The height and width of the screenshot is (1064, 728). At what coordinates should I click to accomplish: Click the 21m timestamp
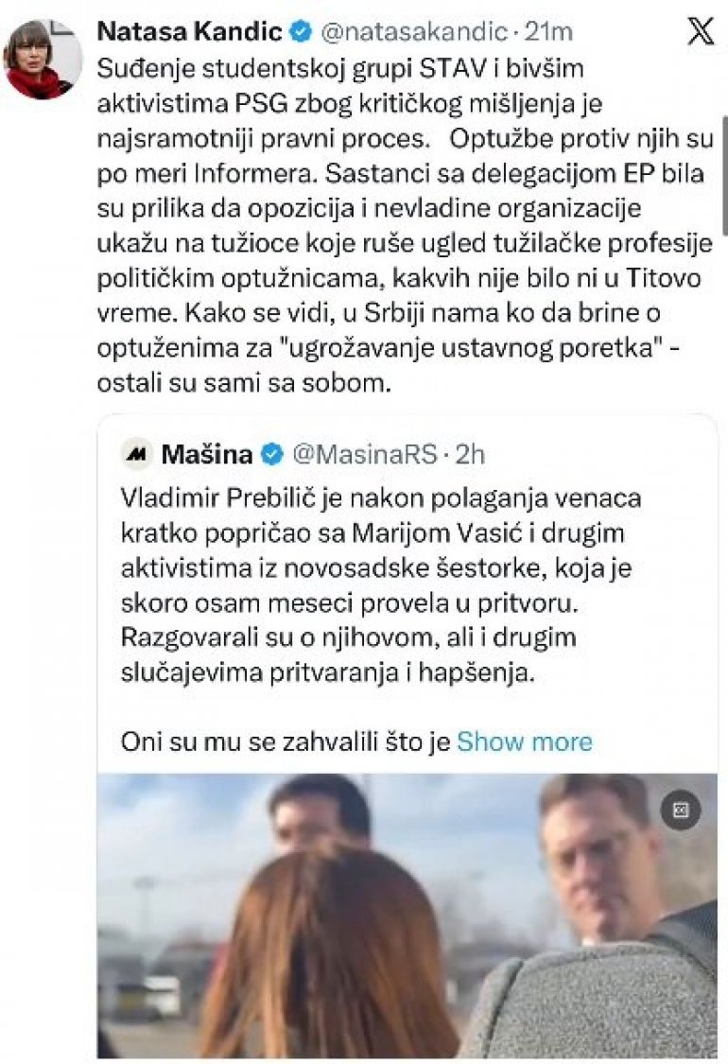(x=548, y=31)
